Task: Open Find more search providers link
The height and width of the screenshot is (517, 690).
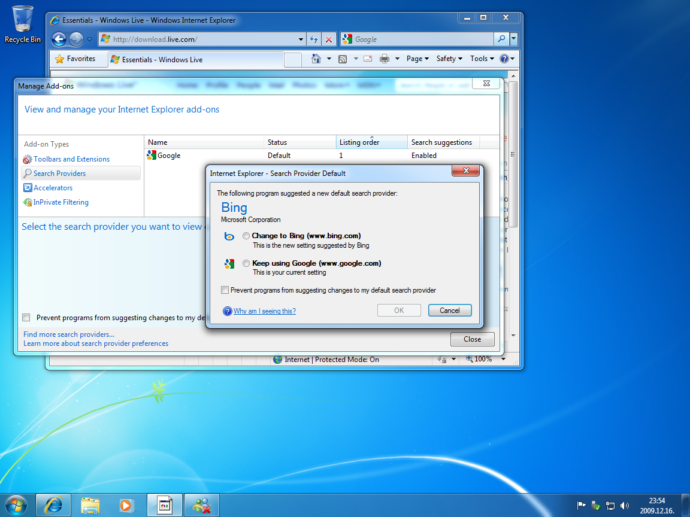Action: 69,334
